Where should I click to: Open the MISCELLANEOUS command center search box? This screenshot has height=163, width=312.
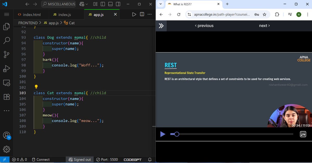tap(58, 4)
